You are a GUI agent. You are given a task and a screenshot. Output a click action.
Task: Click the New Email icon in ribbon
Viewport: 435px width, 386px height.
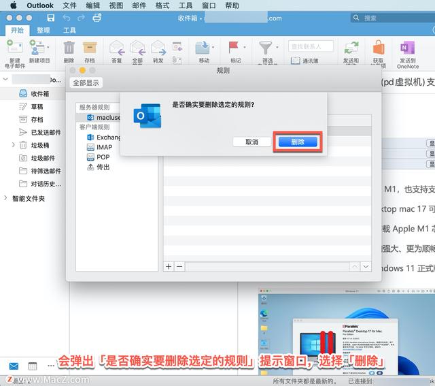coord(15,47)
